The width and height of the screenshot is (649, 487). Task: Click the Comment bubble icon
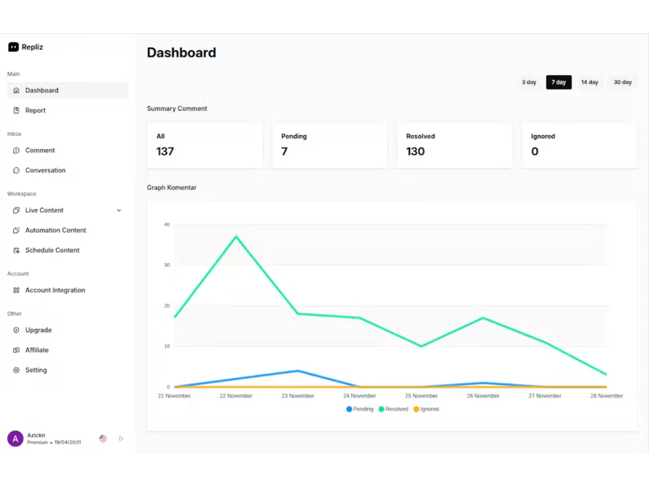tap(16, 150)
